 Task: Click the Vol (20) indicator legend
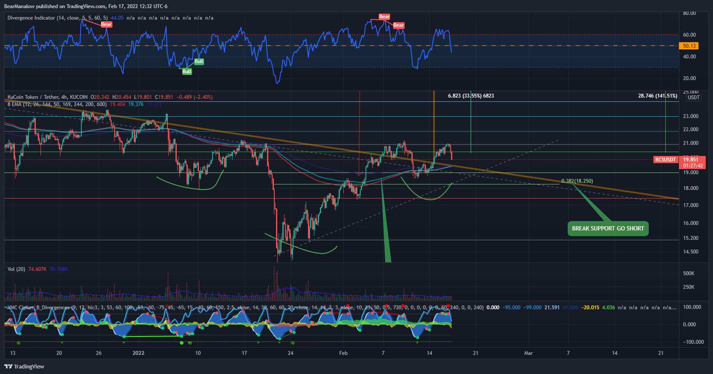(16, 269)
